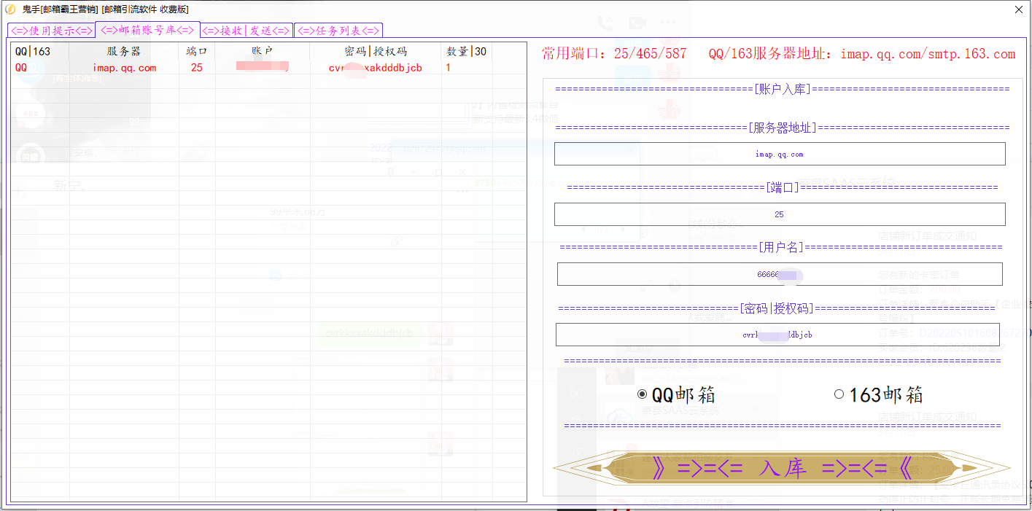The height and width of the screenshot is (511, 1032).
Task: Click the 账户 column header
Action: coord(263,52)
